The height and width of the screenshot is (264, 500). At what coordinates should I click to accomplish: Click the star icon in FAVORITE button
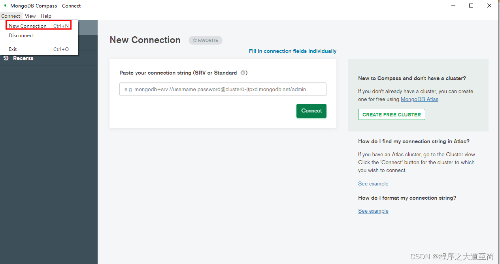point(195,40)
